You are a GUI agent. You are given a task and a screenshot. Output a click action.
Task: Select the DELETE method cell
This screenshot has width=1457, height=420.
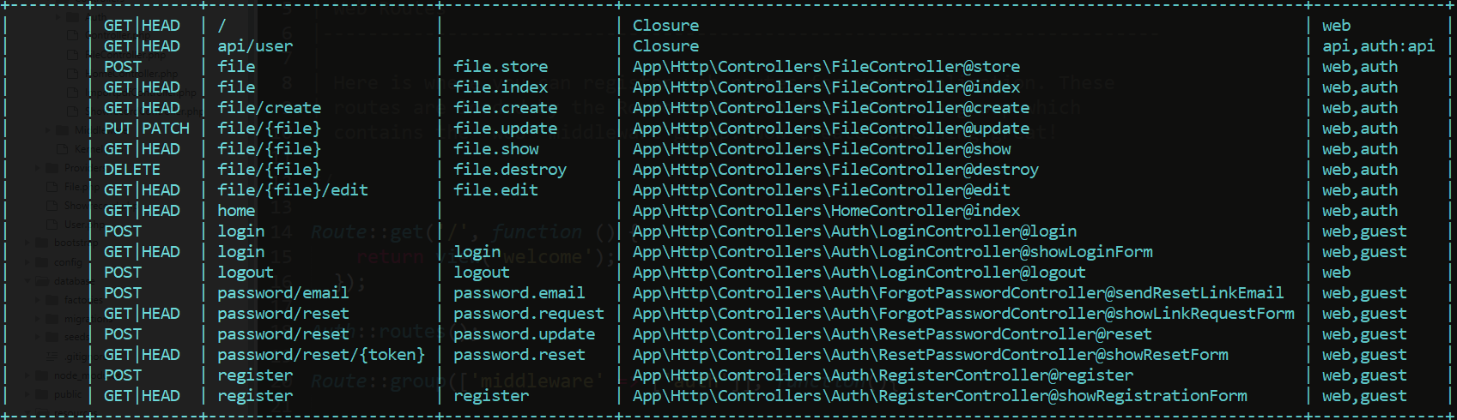click(132, 170)
